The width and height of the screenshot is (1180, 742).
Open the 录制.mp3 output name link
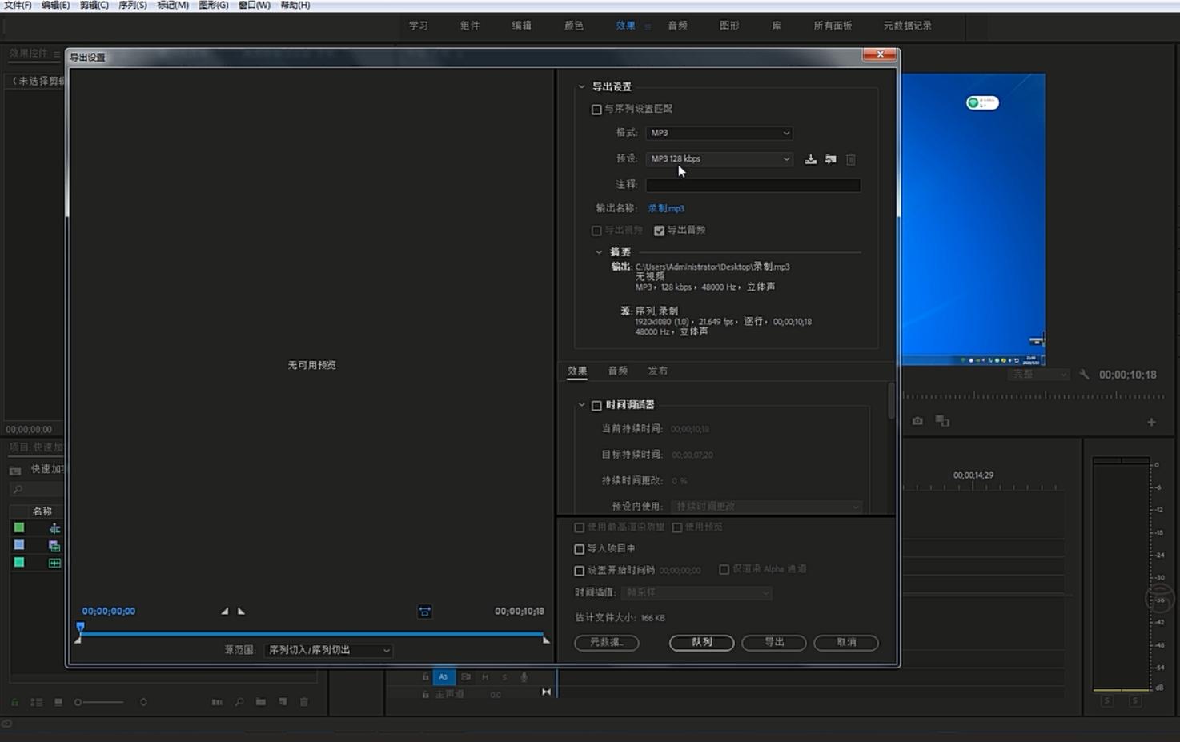[x=665, y=208]
